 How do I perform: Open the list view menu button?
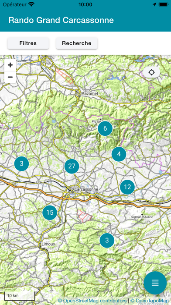click(155, 283)
